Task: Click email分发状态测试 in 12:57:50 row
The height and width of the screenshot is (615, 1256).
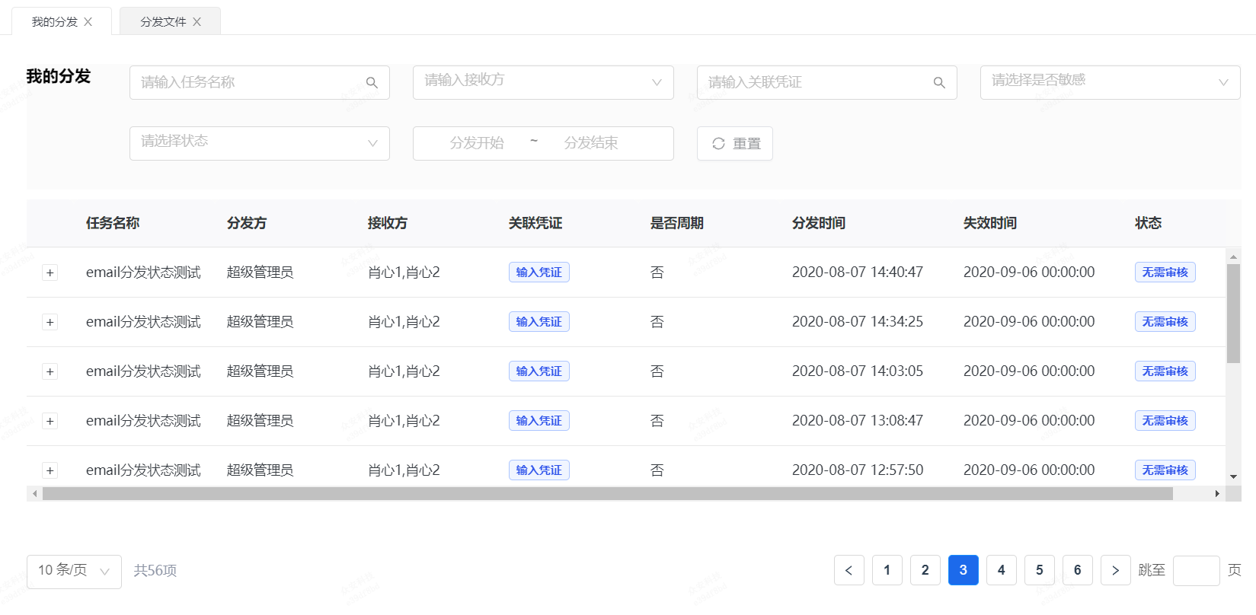Action: (143, 470)
